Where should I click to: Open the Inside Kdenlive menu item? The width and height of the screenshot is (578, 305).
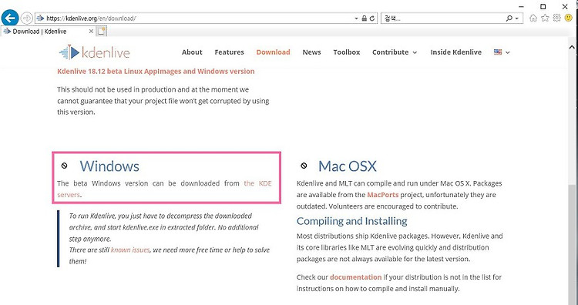pos(456,52)
